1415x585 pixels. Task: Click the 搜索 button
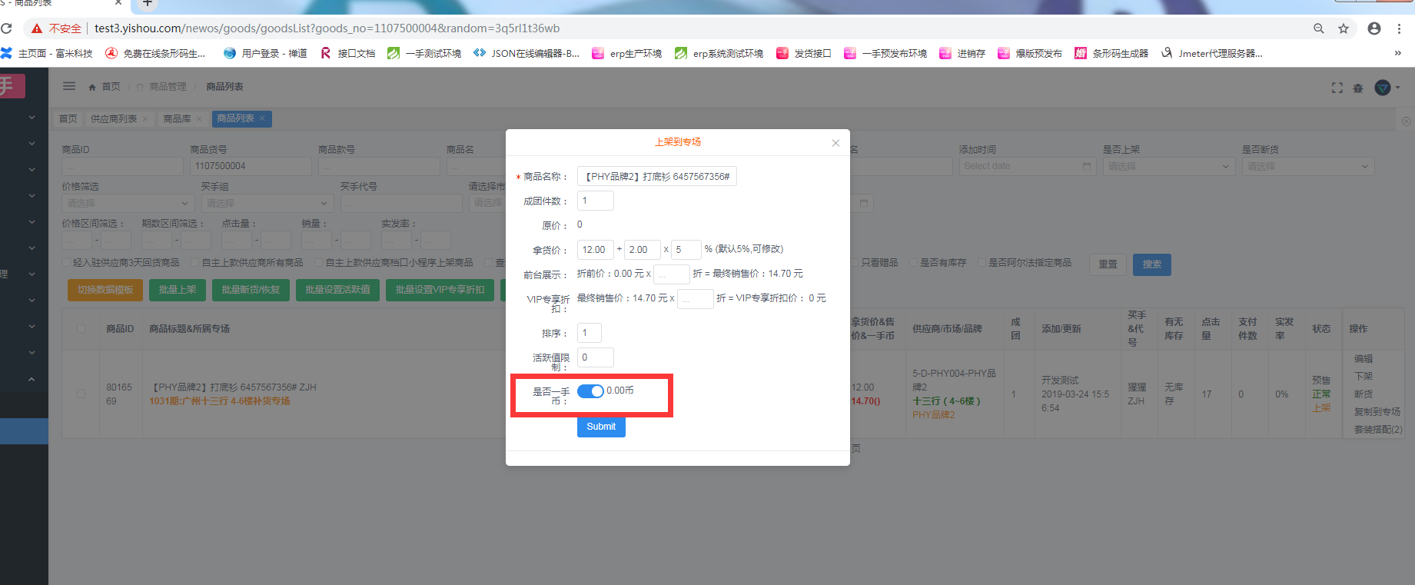(1152, 264)
